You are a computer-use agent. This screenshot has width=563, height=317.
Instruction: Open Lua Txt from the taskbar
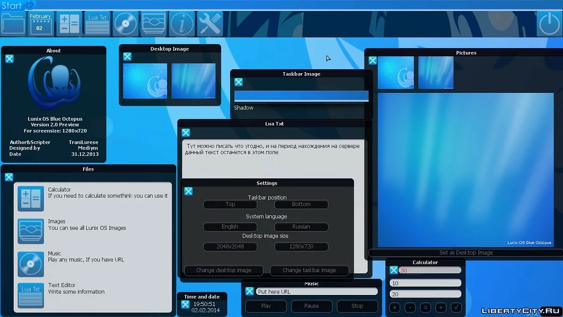pyautogui.click(x=97, y=23)
